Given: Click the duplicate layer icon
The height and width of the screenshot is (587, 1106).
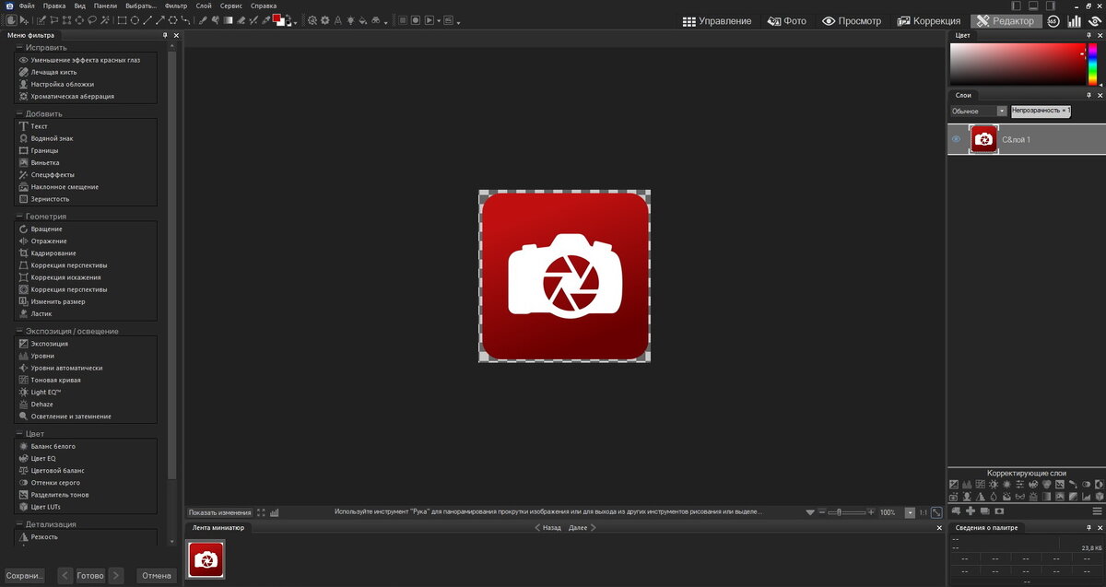Looking at the screenshot, I should tap(985, 511).
